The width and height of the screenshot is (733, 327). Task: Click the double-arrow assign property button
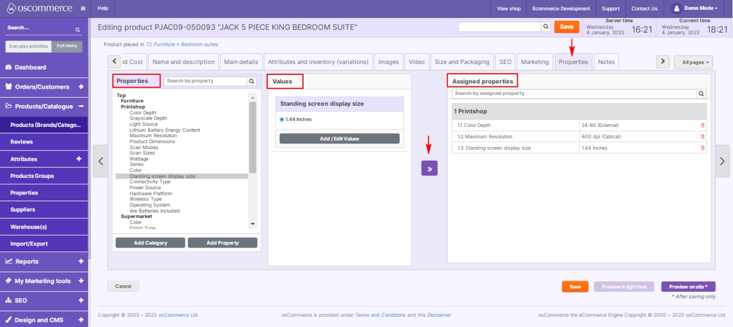coord(429,168)
